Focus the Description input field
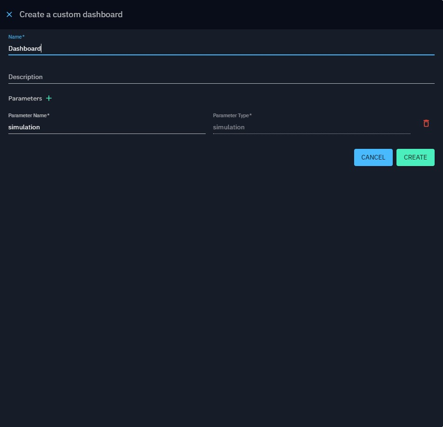This screenshot has width=443, height=427. 221,77
